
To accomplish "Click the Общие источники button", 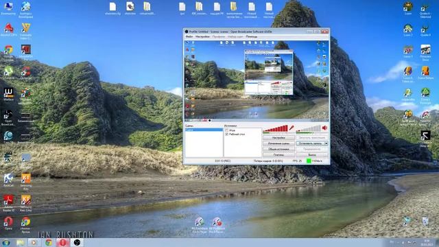I will tap(278, 150).
